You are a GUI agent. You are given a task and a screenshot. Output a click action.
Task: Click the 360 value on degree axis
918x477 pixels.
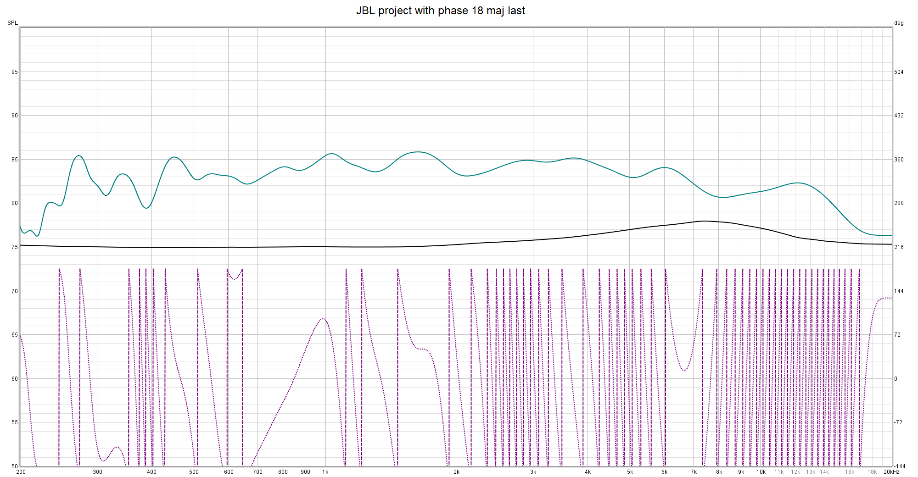coord(899,160)
